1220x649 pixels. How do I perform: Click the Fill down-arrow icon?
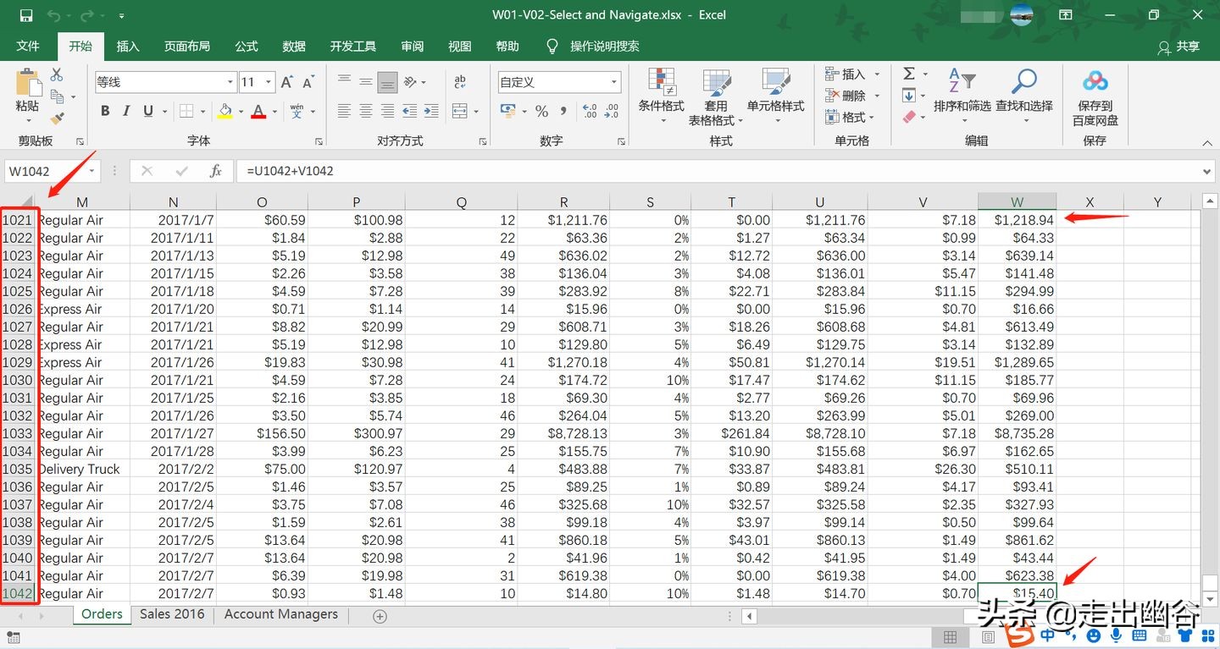tap(909, 96)
